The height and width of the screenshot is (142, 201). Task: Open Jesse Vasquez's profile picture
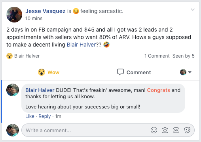pyautogui.click(x=14, y=15)
